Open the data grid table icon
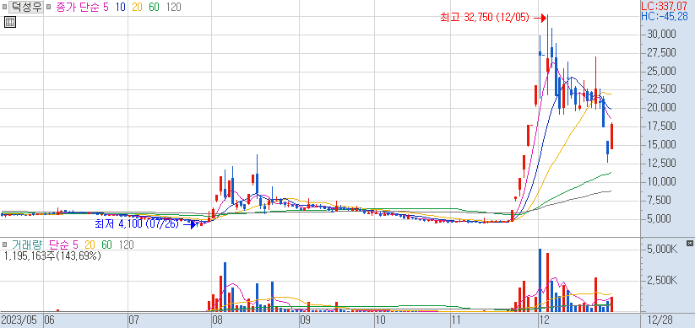Image resolution: width=695 pixels, height=328 pixels. pos(10,22)
